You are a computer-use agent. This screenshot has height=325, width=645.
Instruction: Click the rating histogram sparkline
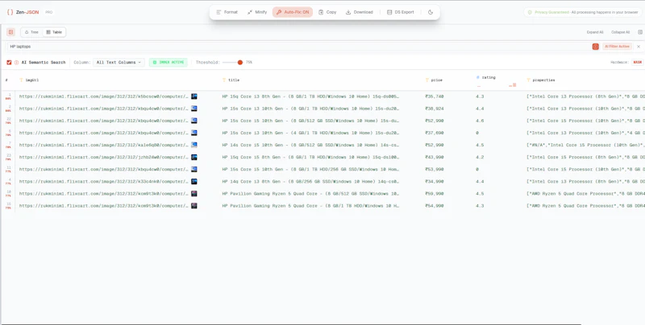point(497,85)
